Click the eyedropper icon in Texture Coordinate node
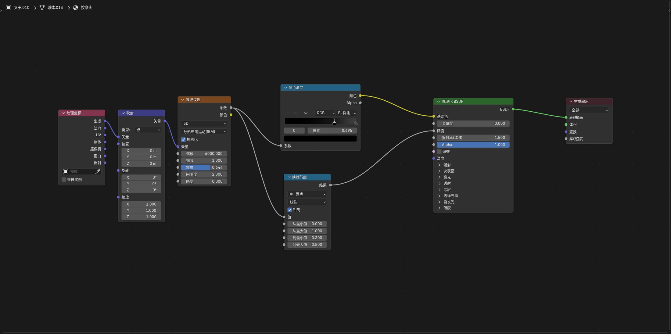This screenshot has height=334, width=671. coord(98,171)
